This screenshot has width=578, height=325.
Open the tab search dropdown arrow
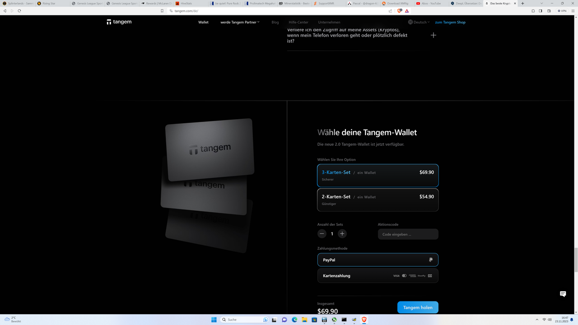click(x=541, y=3)
